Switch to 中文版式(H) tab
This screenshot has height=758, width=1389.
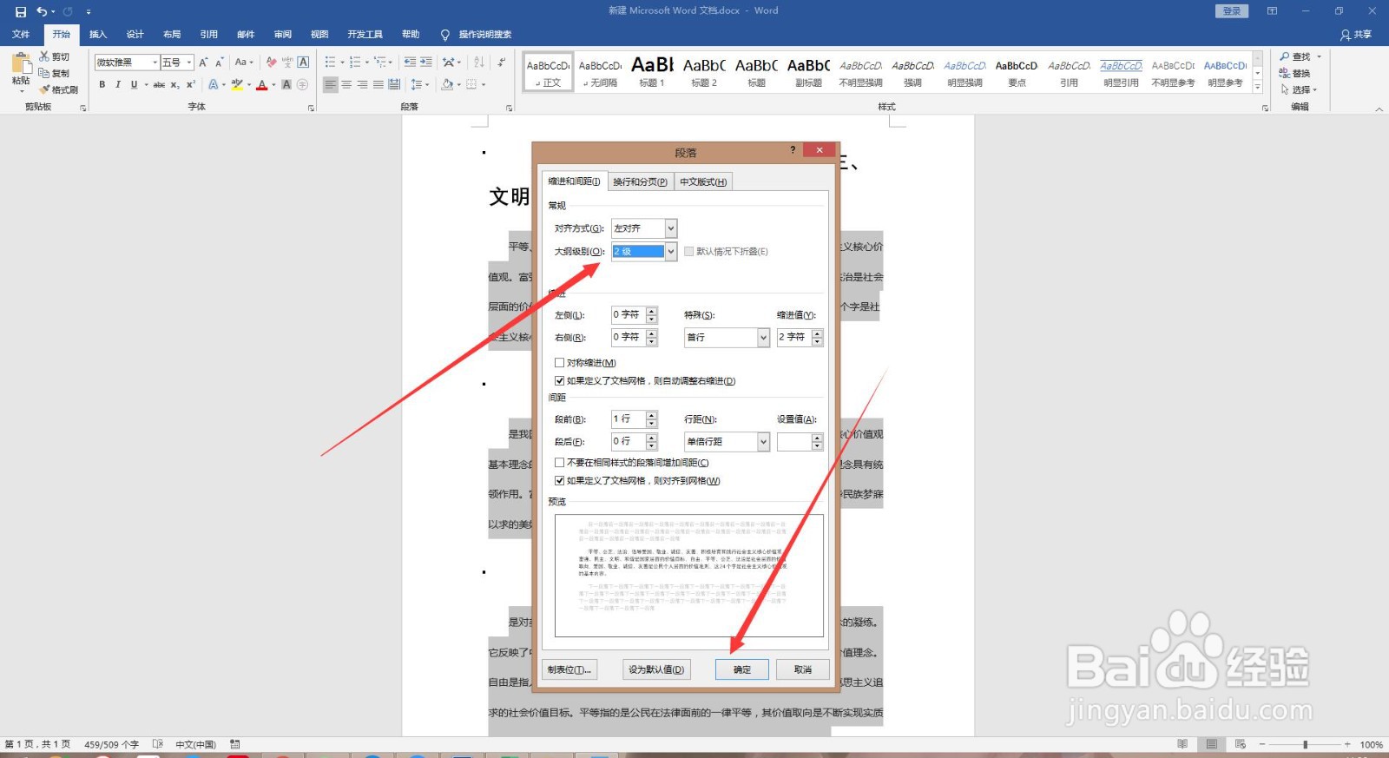(703, 181)
